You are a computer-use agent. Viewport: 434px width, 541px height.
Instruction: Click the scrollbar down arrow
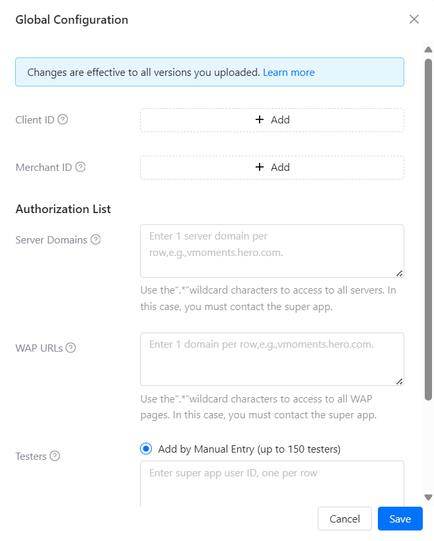click(428, 497)
